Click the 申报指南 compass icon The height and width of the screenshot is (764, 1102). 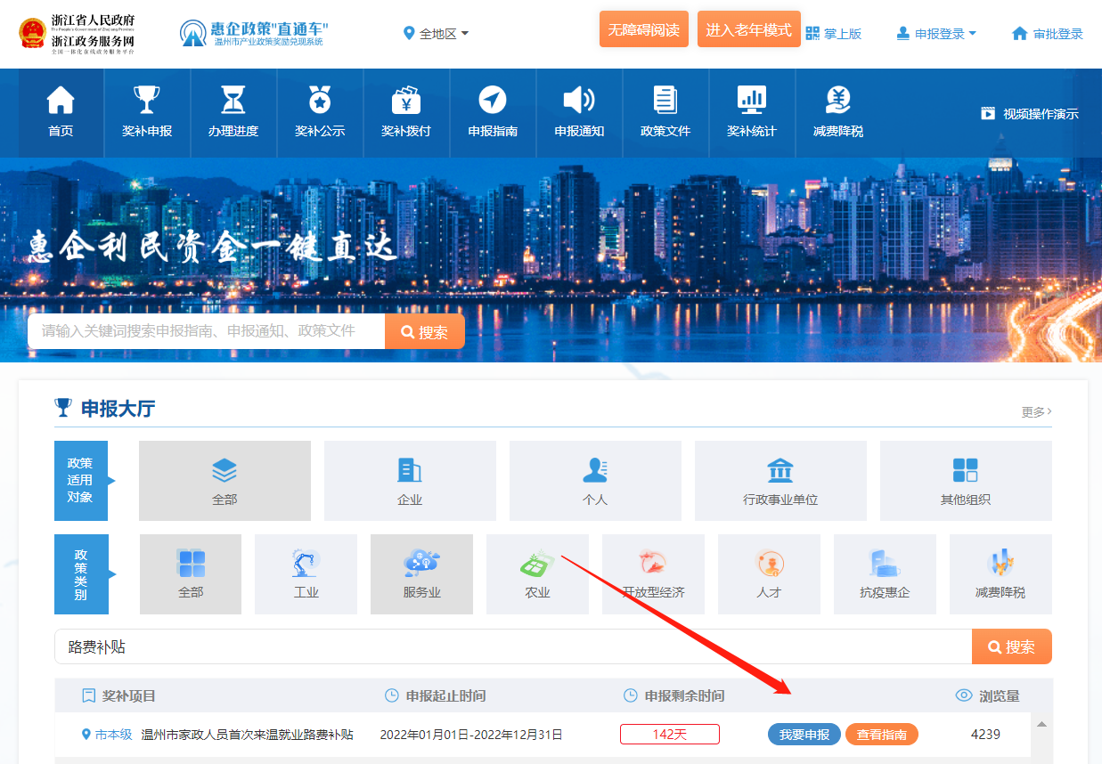(493, 100)
